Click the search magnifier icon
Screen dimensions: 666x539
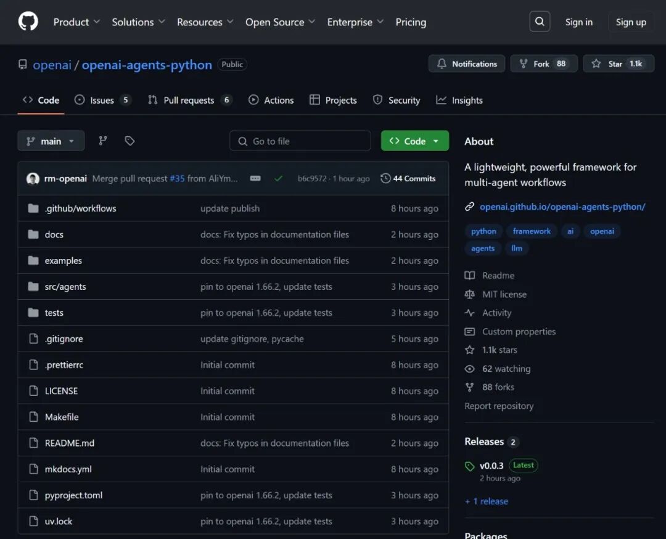point(540,22)
